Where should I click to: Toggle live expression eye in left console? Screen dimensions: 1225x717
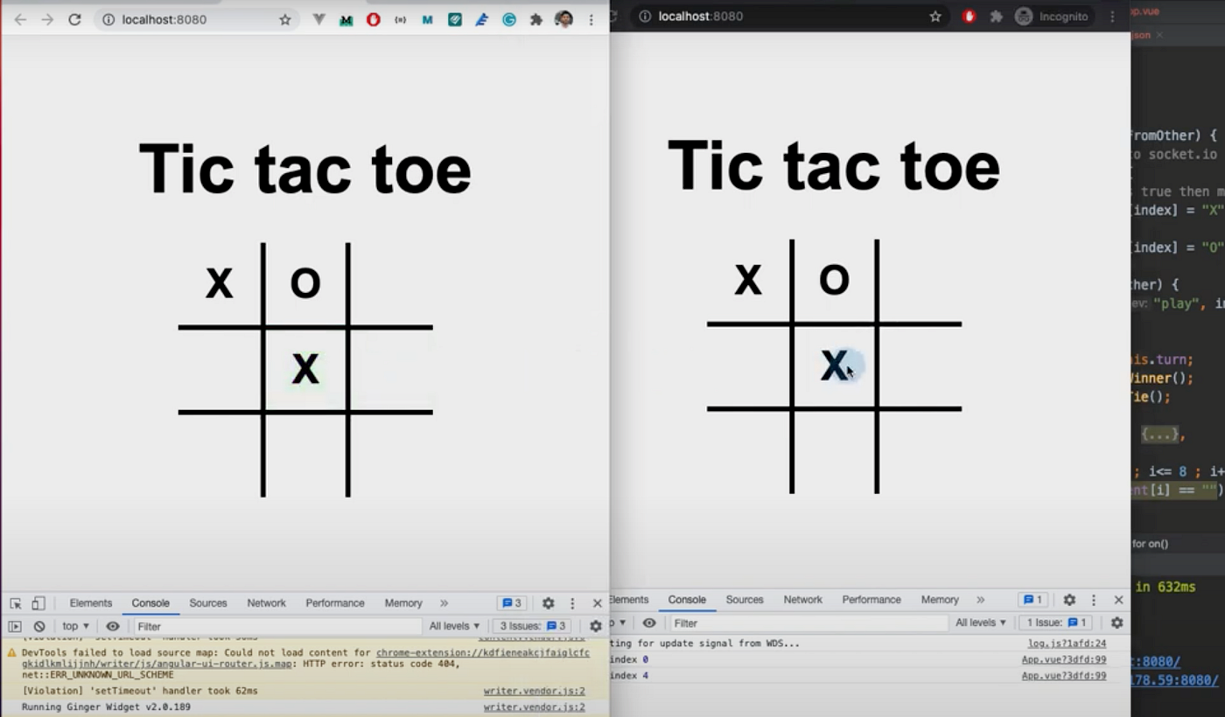[113, 625]
